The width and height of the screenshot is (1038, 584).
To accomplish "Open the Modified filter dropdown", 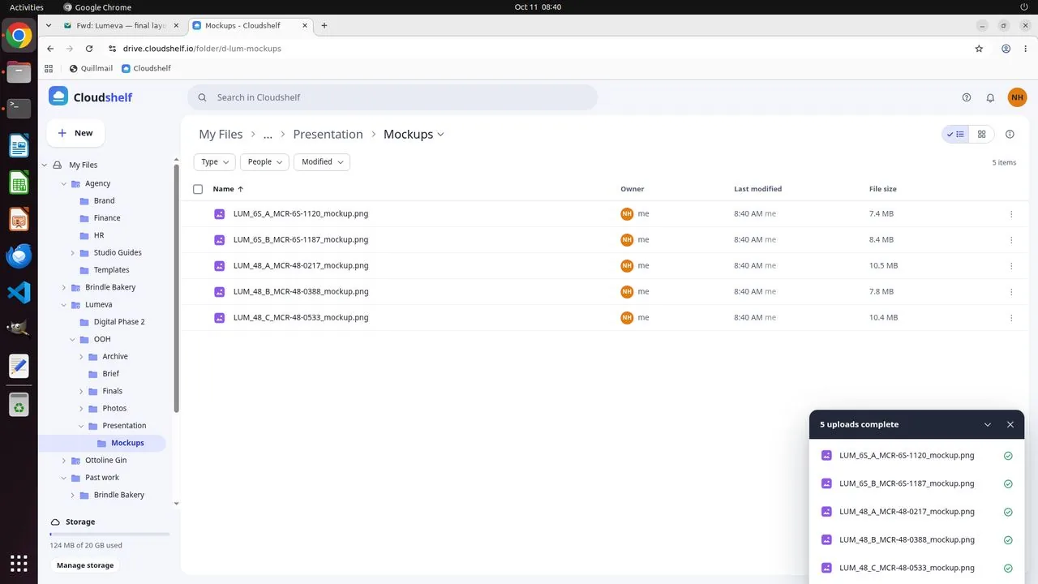I will (322, 162).
